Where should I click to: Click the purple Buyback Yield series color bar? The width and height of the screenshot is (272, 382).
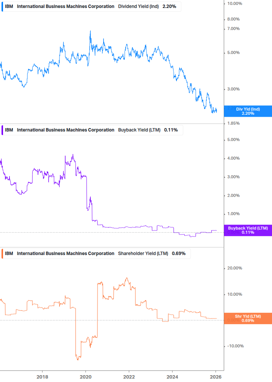3,130
